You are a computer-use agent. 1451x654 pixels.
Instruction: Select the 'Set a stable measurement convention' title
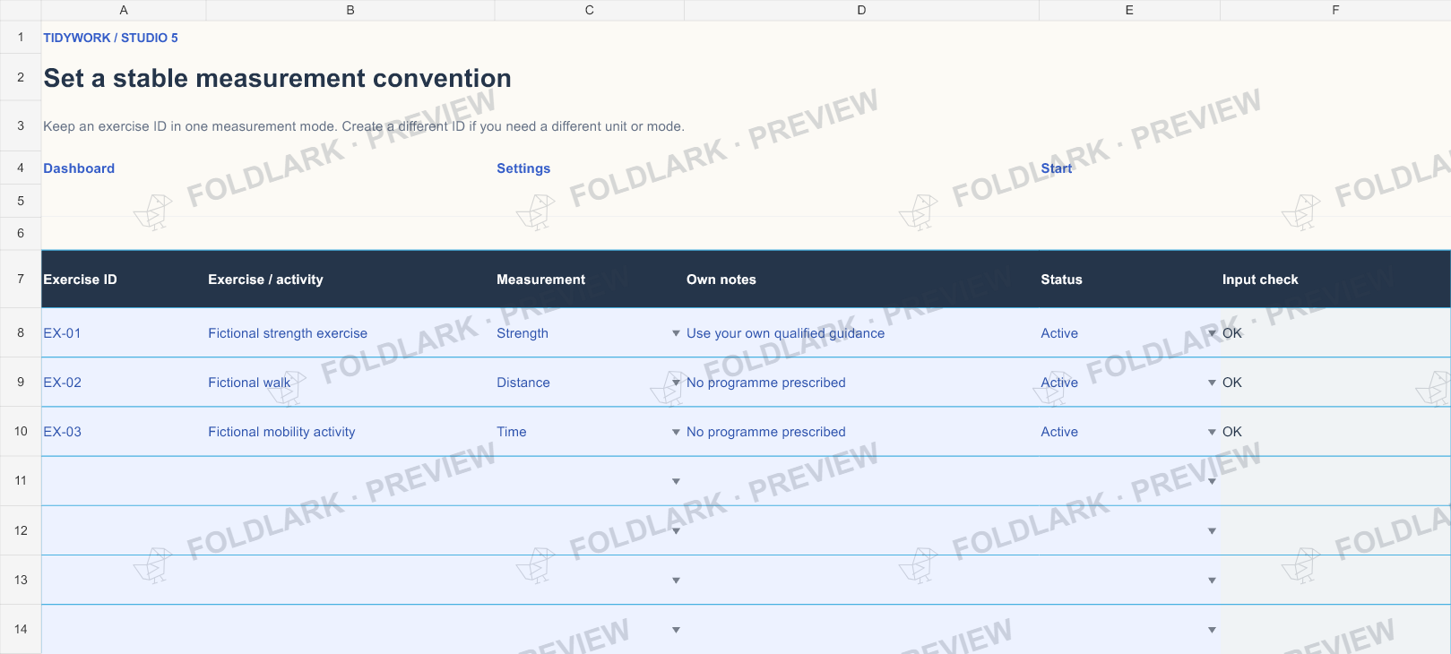pyautogui.click(x=277, y=78)
